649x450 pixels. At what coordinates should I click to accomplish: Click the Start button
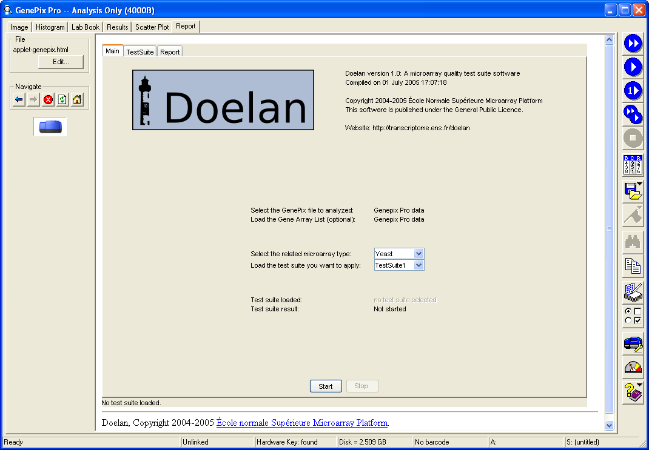326,386
